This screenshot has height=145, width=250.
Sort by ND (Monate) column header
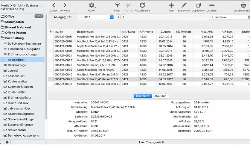point(184,32)
